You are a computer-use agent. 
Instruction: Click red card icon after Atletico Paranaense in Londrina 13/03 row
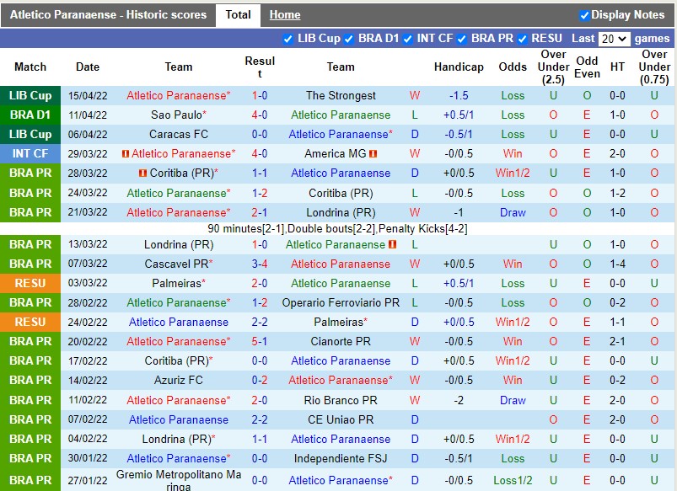pyautogui.click(x=391, y=244)
